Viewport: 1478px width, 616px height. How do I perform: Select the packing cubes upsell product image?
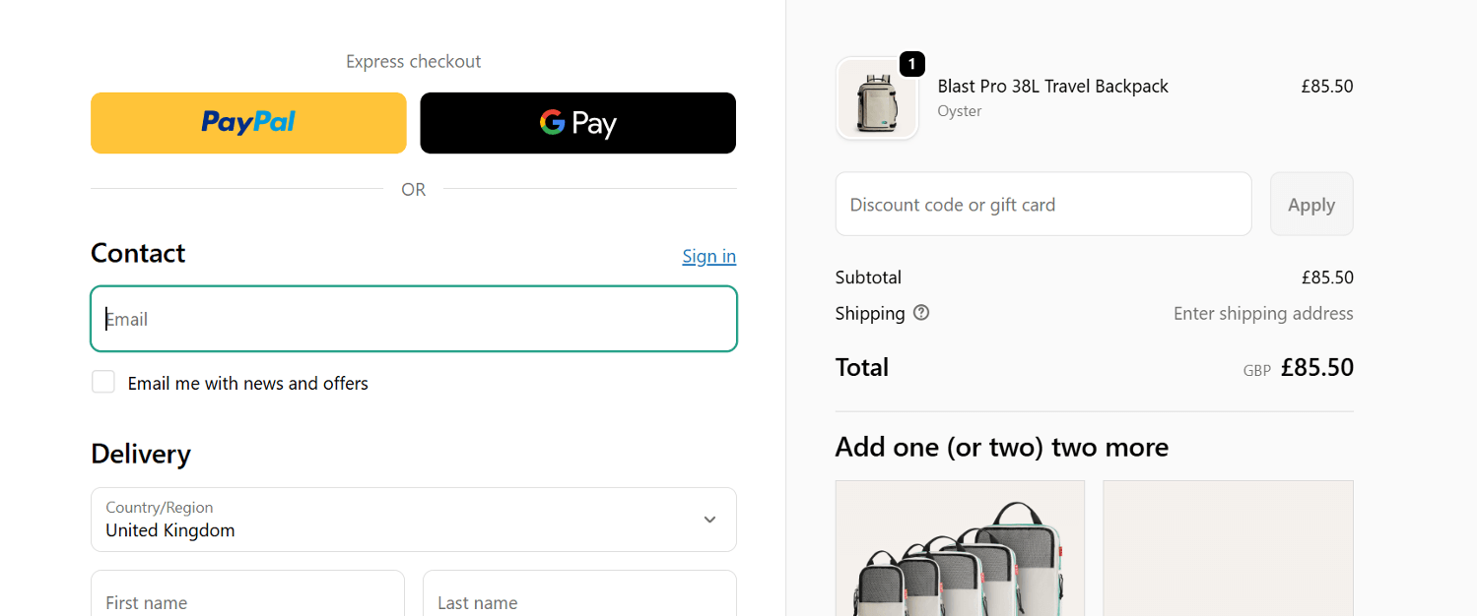pos(960,548)
